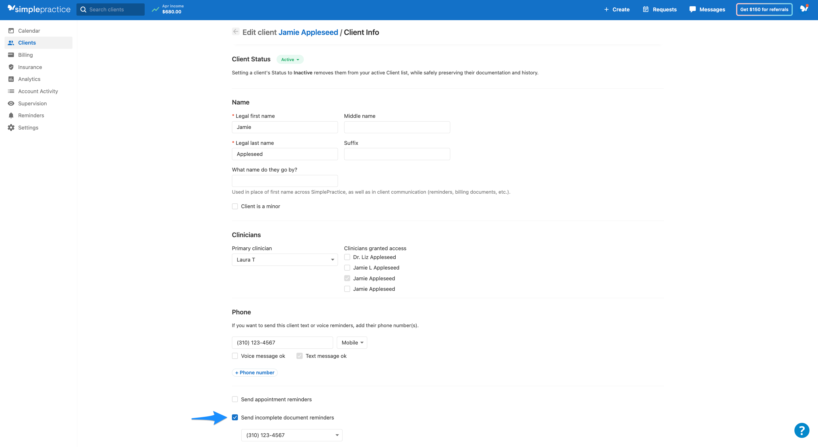
Task: Check the Client is a minor box
Action: [x=235, y=206]
